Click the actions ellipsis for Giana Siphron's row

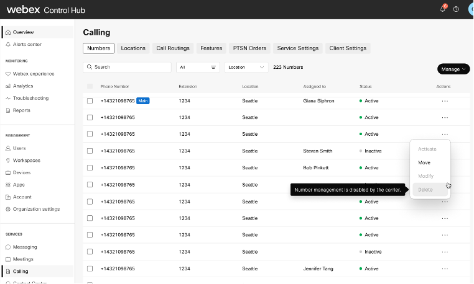(444, 100)
